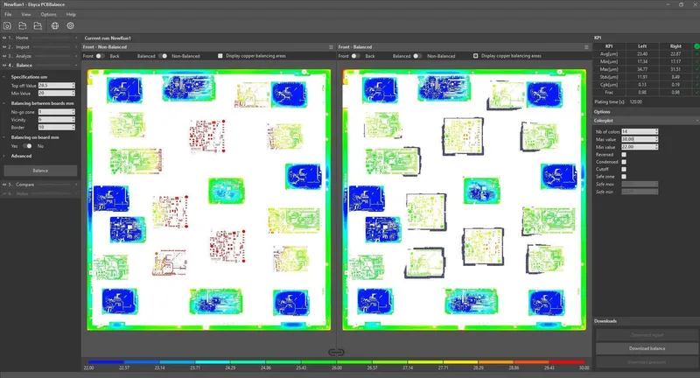The image size is (700, 378).
Task: Open the File menu
Action: (8, 14)
